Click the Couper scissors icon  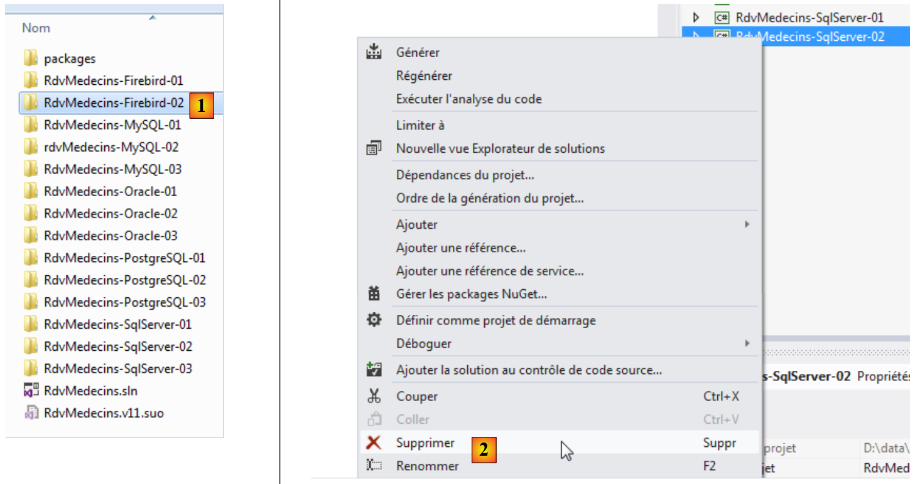point(374,396)
